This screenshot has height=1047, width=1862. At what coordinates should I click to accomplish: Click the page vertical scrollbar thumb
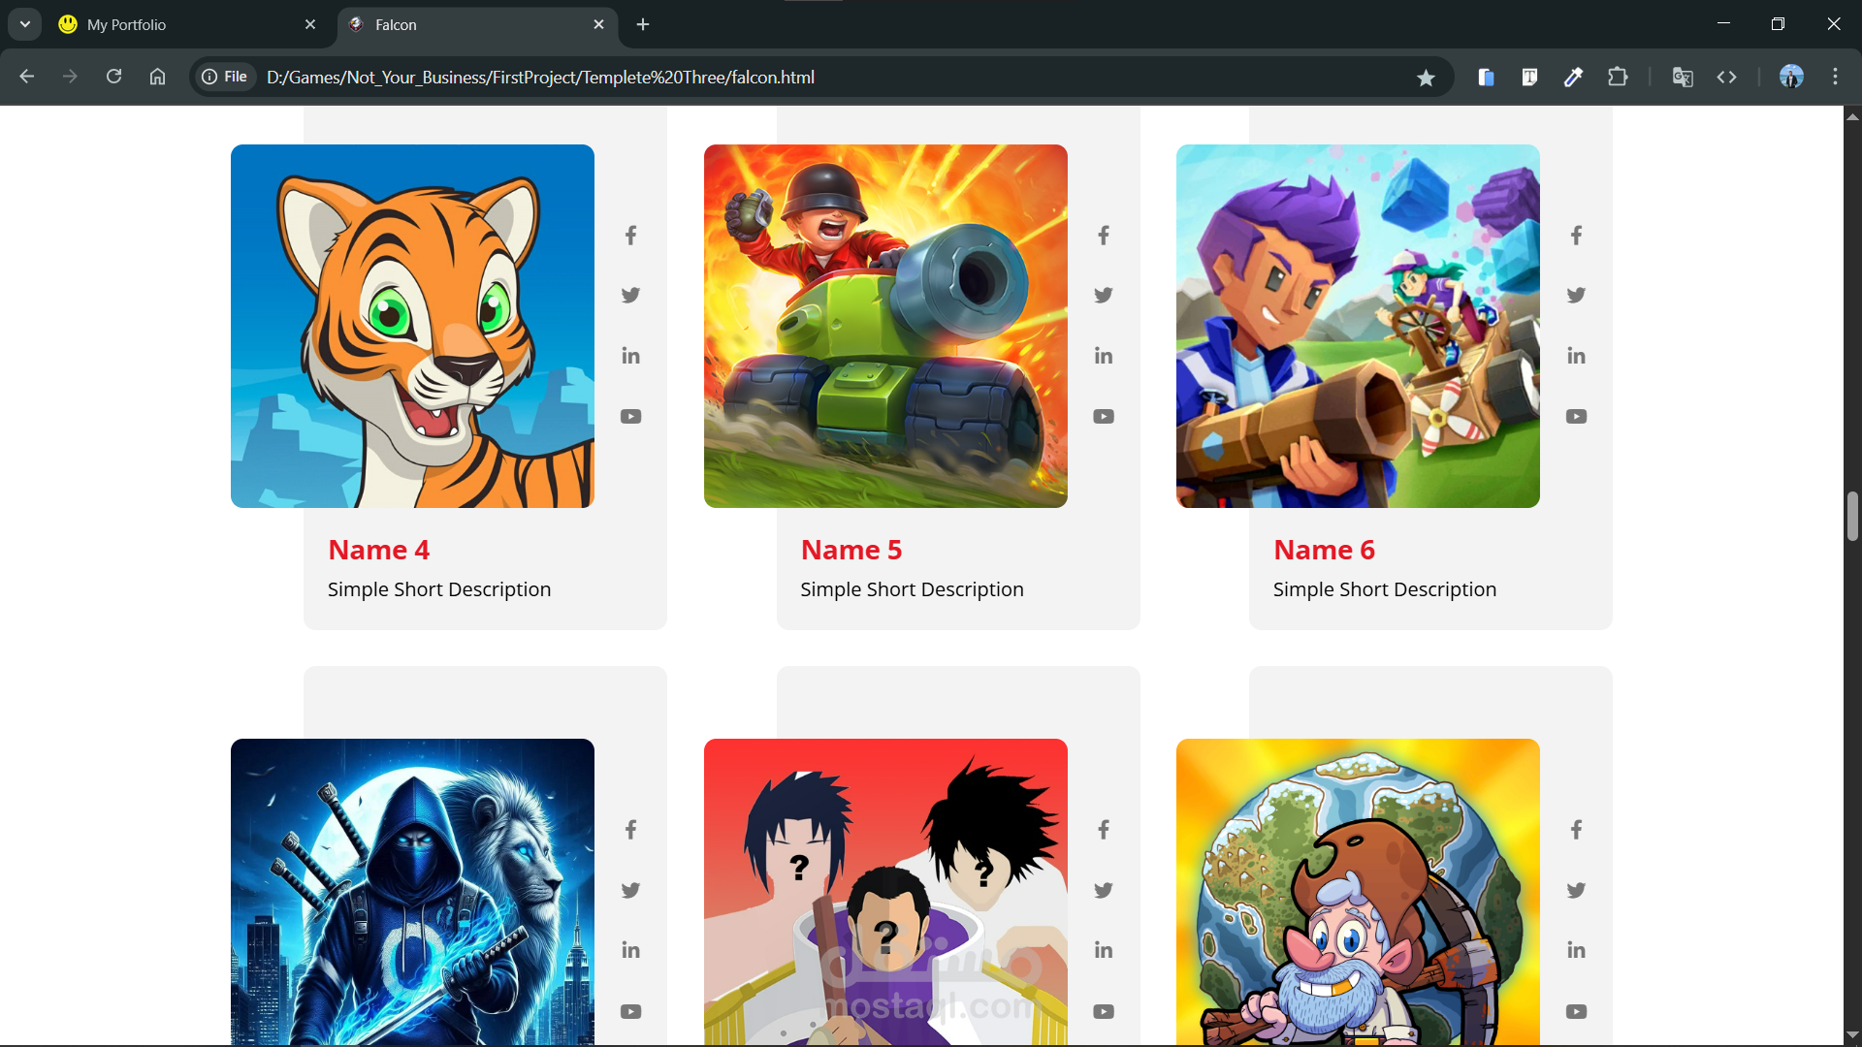1852,517
